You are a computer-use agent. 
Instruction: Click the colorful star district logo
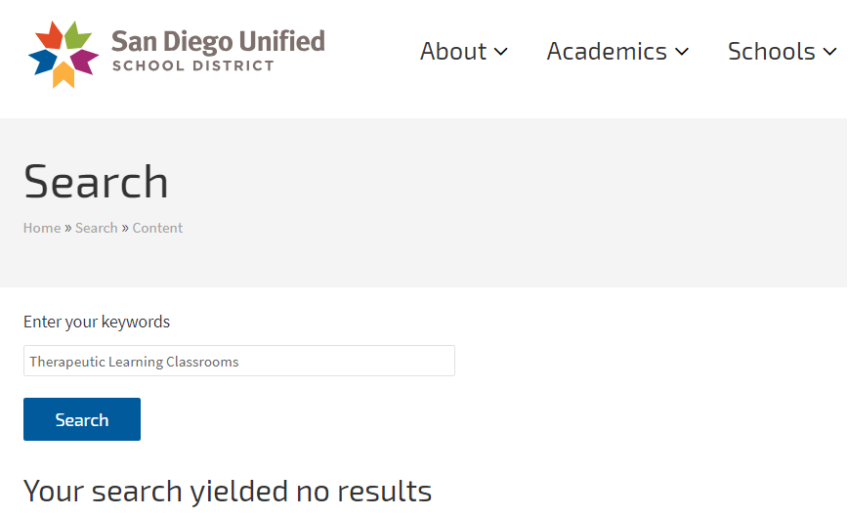tap(64, 55)
